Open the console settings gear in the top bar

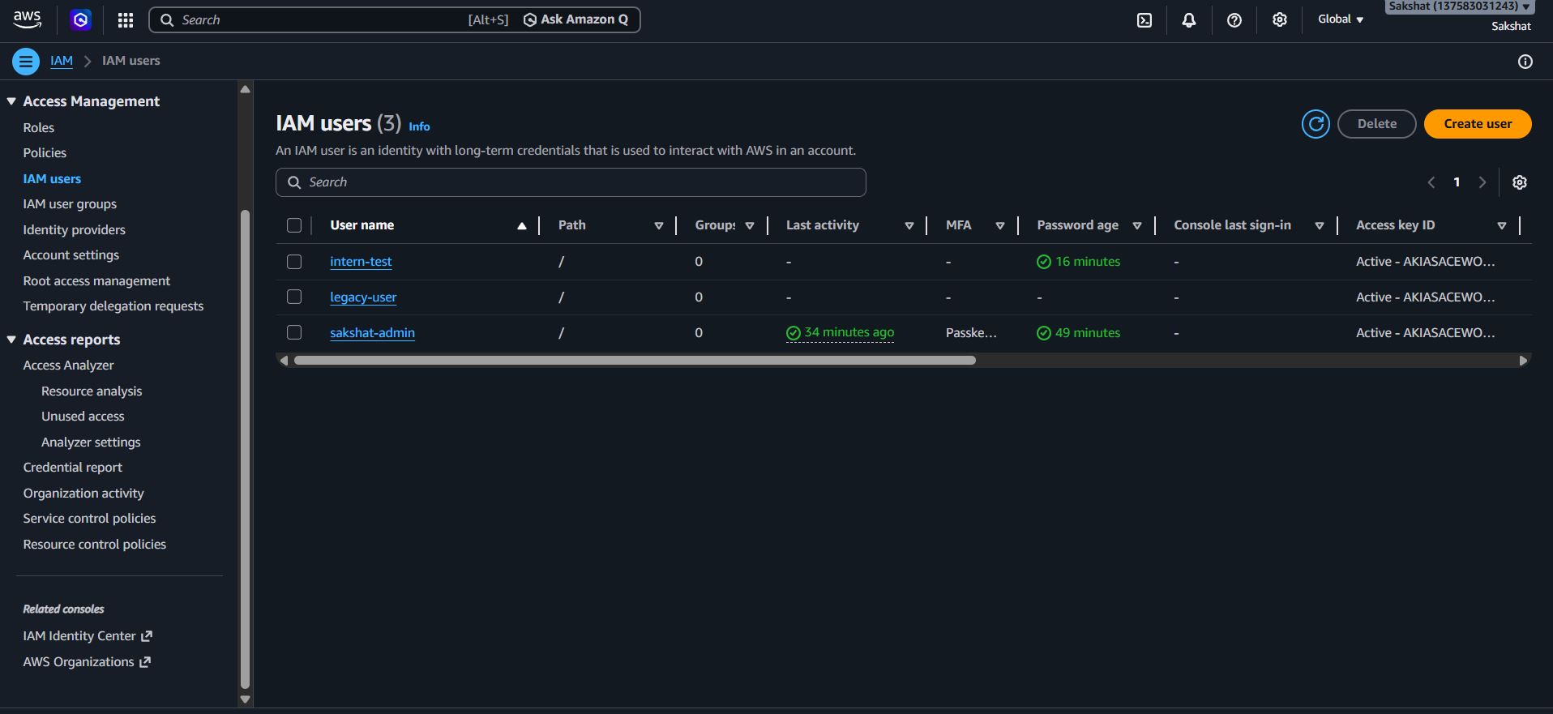[x=1280, y=20]
